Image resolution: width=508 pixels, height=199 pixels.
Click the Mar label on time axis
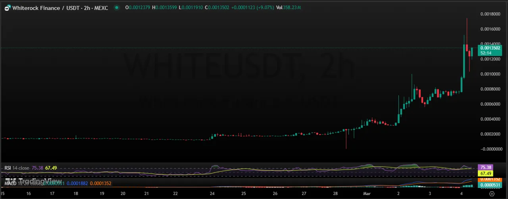368,194
